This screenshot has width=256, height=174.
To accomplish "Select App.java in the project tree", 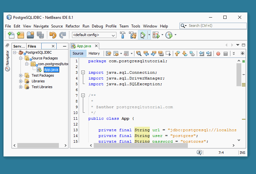I will click(x=51, y=70).
